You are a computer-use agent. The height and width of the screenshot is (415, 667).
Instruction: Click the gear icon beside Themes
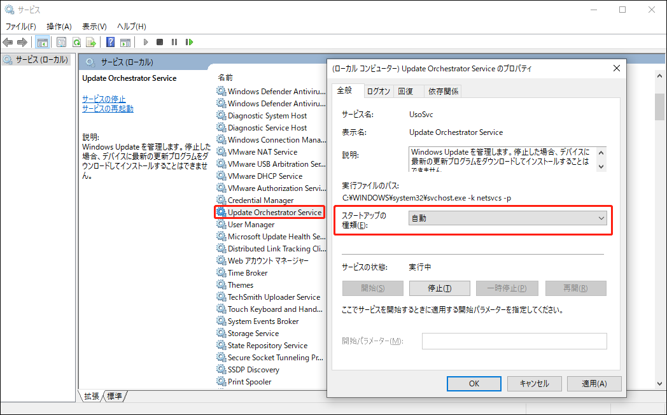tap(221, 285)
